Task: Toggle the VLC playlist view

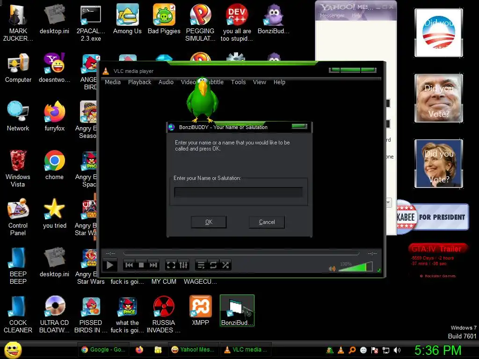Action: coord(201,265)
